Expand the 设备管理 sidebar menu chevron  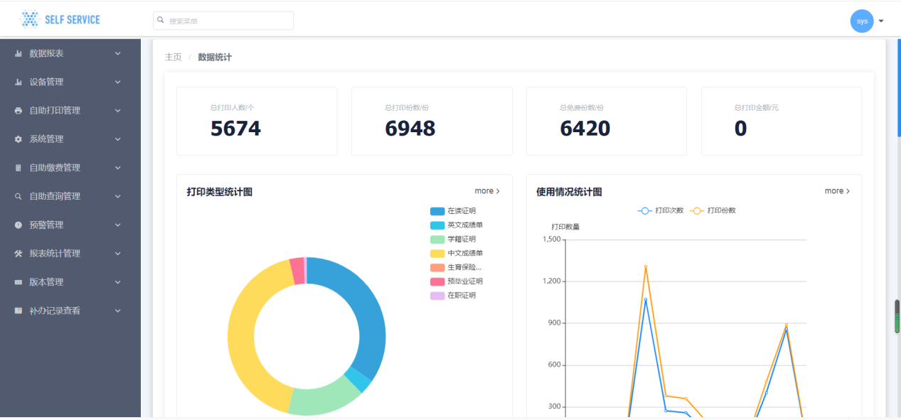[118, 82]
